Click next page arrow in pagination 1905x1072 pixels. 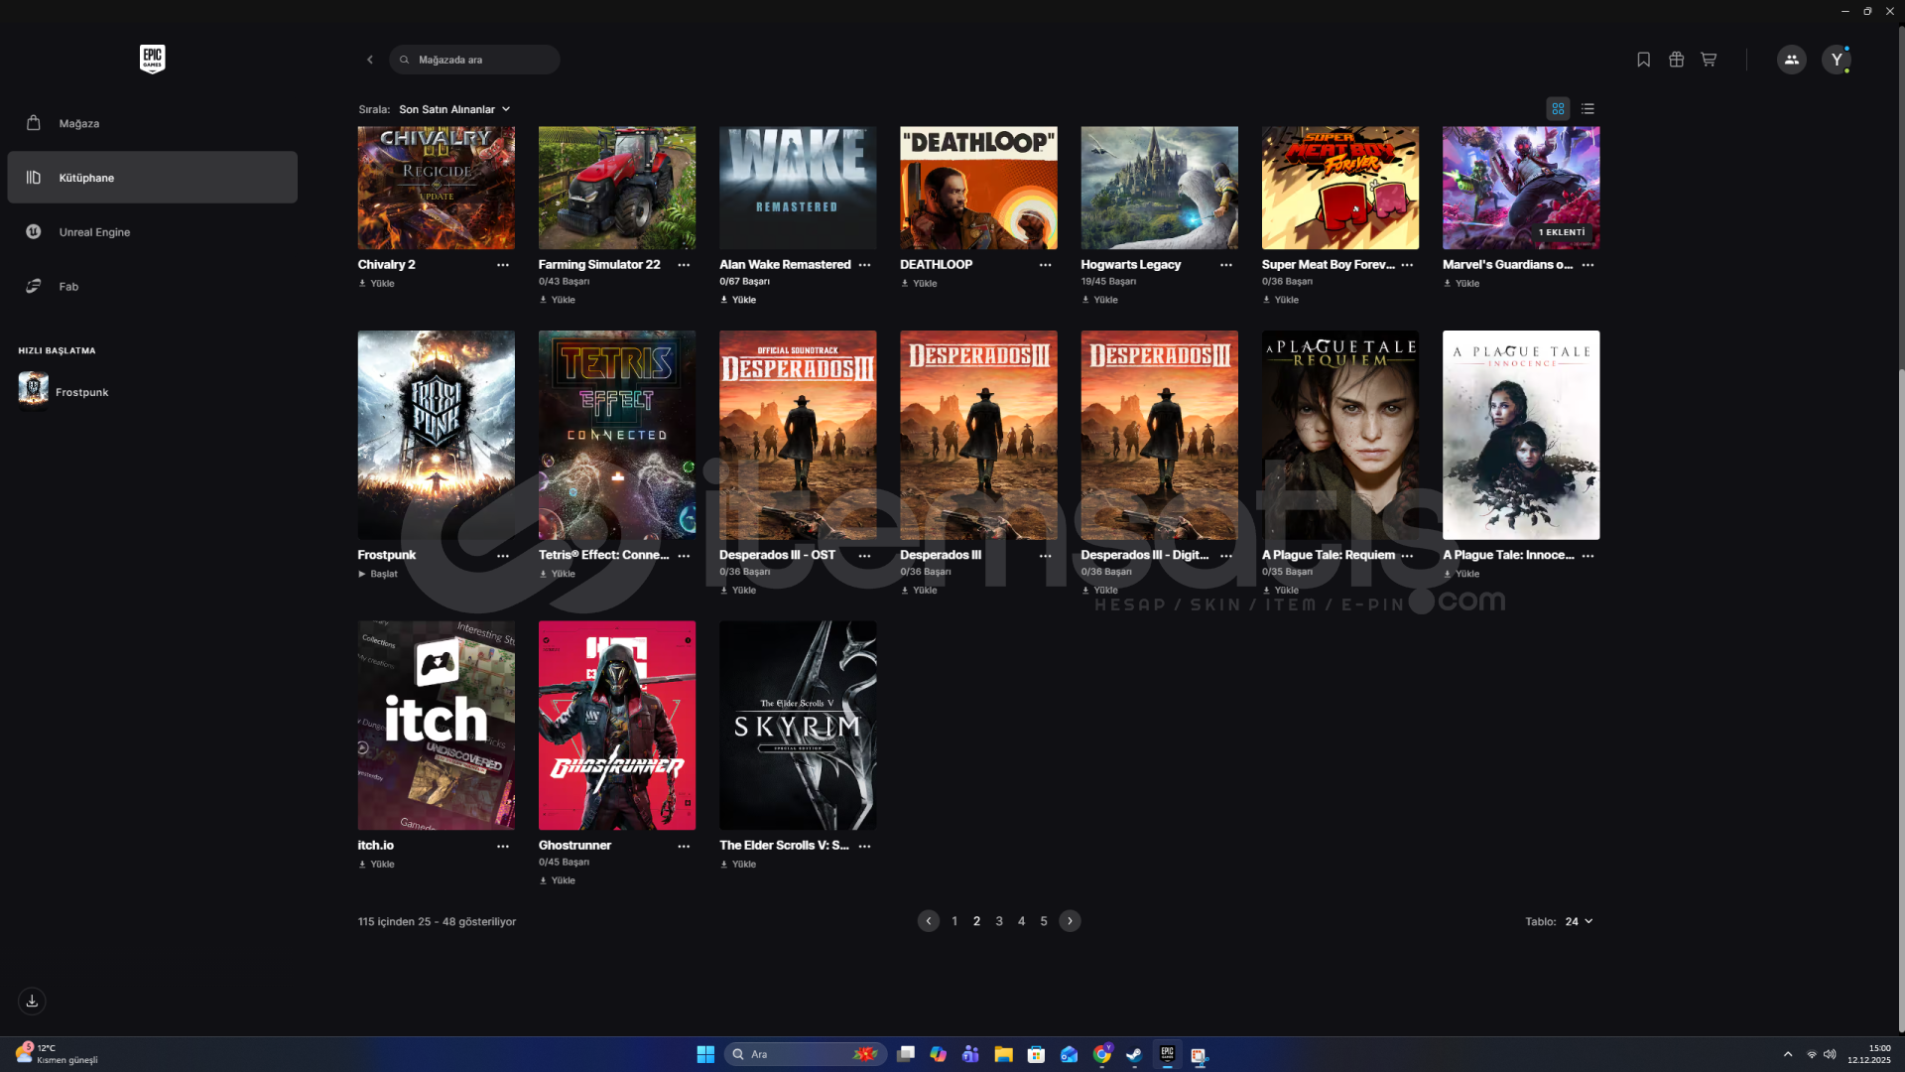point(1070,921)
